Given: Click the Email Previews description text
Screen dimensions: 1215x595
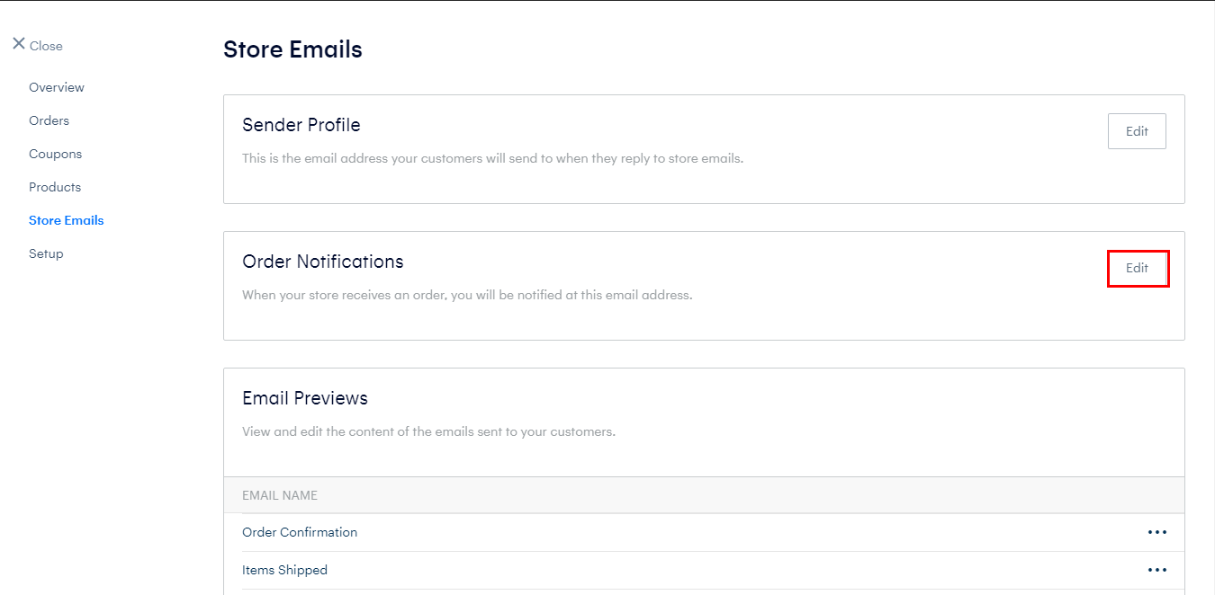Looking at the screenshot, I should click(x=428, y=431).
